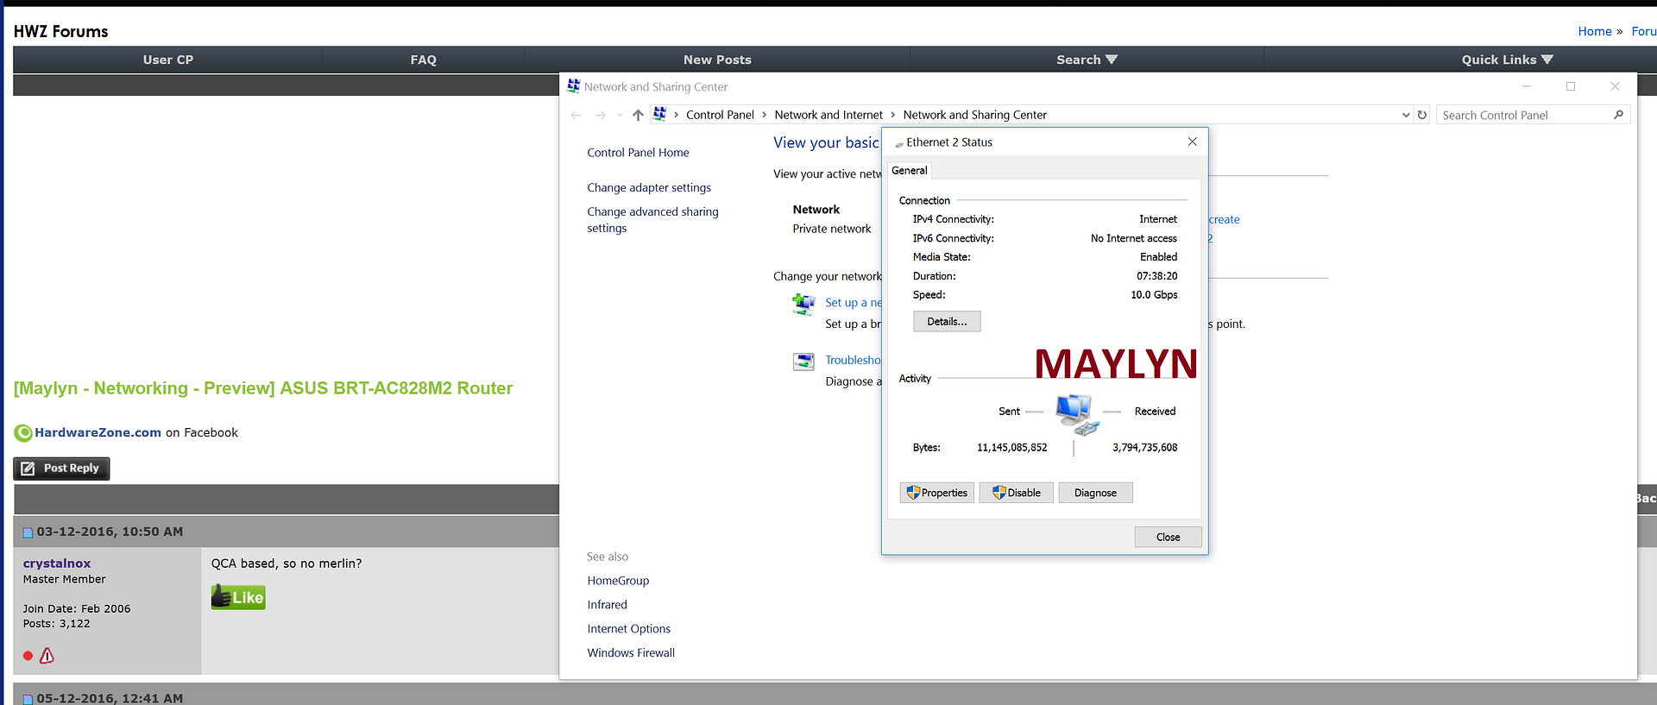Open the Quick Links dropdown menu
Image resolution: width=1657 pixels, height=705 pixels.
point(1507,60)
